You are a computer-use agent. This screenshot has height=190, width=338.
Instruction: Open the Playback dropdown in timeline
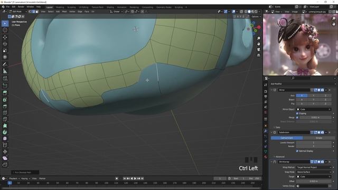[14, 178]
